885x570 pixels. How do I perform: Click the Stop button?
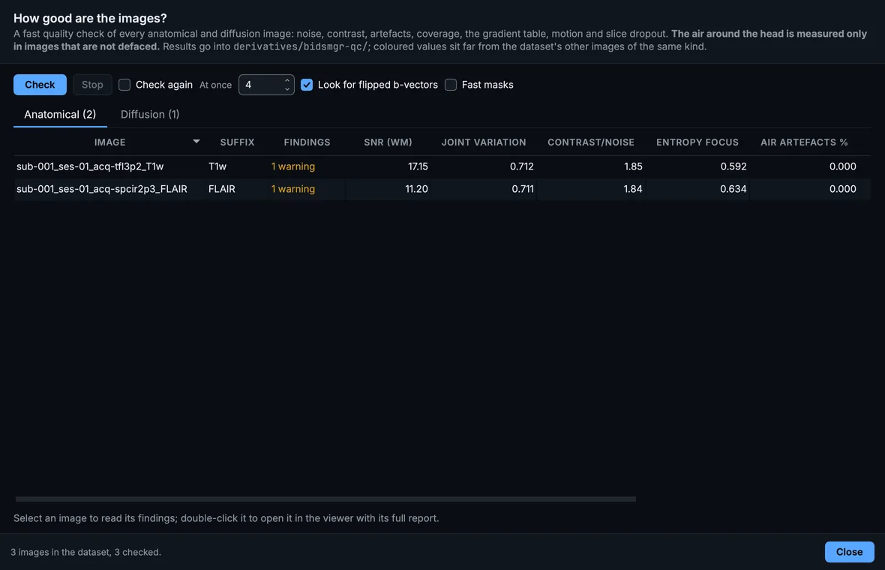click(x=92, y=85)
